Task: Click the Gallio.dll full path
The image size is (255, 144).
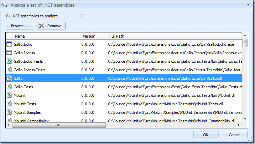Action: click(x=165, y=78)
